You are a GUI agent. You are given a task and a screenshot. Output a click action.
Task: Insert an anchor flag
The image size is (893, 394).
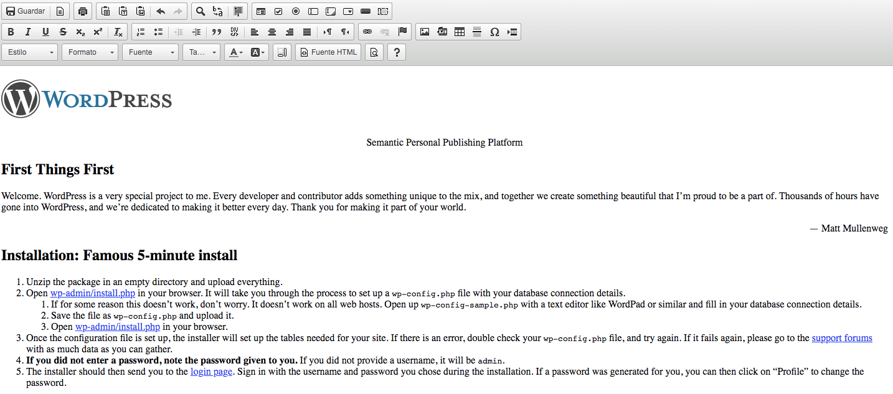pyautogui.click(x=402, y=32)
